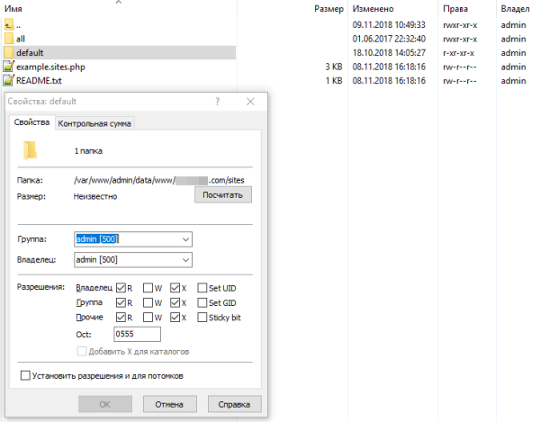Sort the list by the "Изменено" column header

click(x=373, y=9)
